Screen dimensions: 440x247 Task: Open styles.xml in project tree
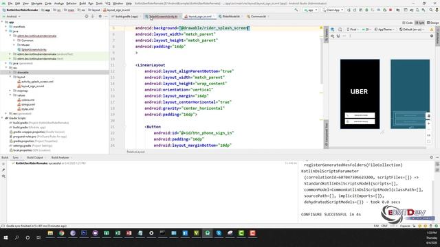(27, 109)
